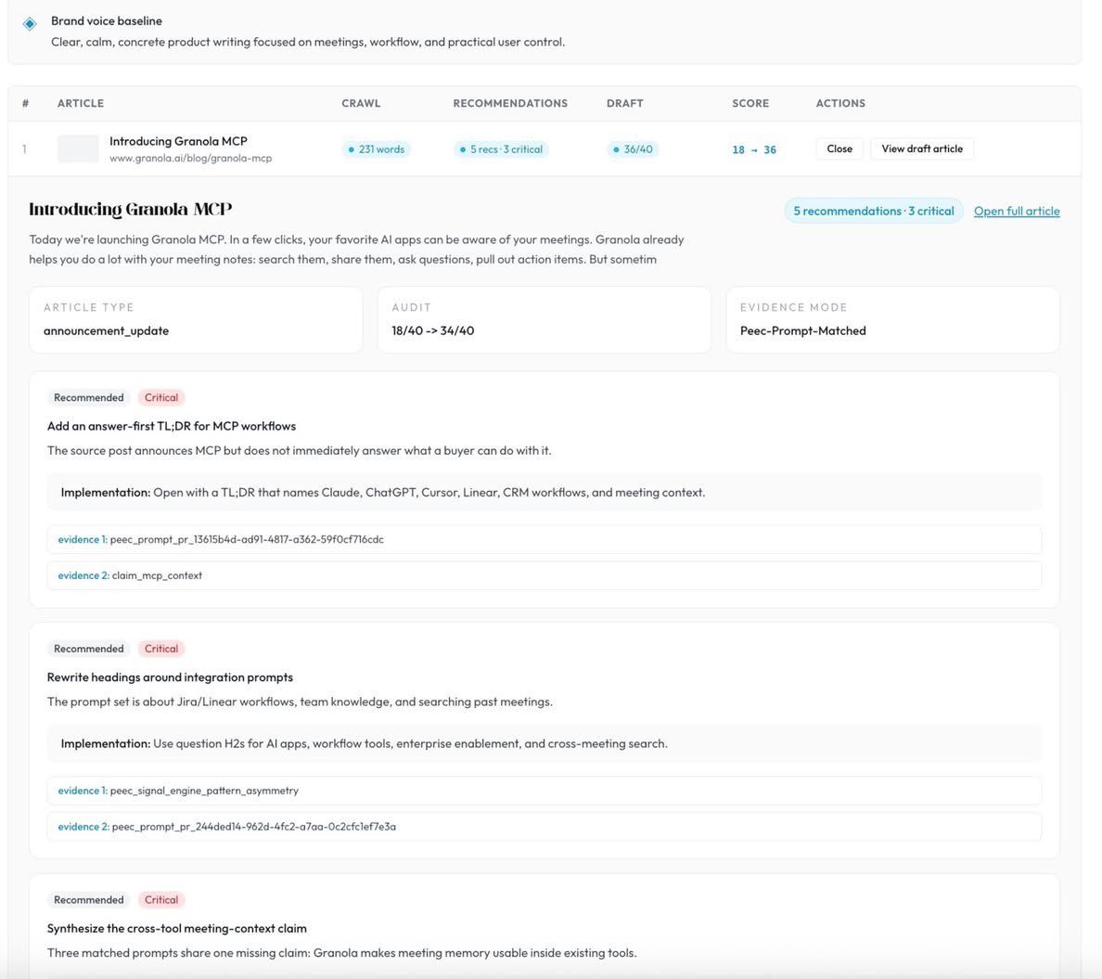Click the TL;DR Implementation note box

pyautogui.click(x=544, y=493)
